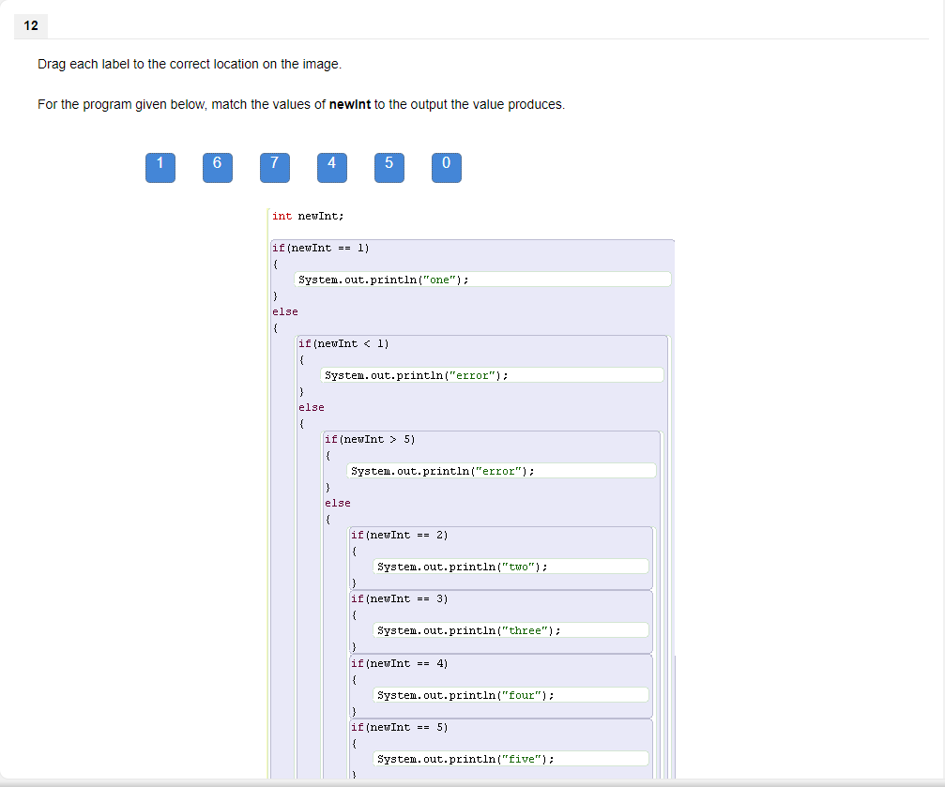Click the answer slot beside println("one")
Viewport: 945px width, 787px height.
click(483, 279)
